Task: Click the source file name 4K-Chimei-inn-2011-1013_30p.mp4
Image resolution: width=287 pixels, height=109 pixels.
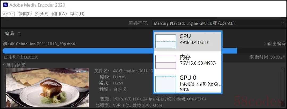Action: click(x=43, y=44)
